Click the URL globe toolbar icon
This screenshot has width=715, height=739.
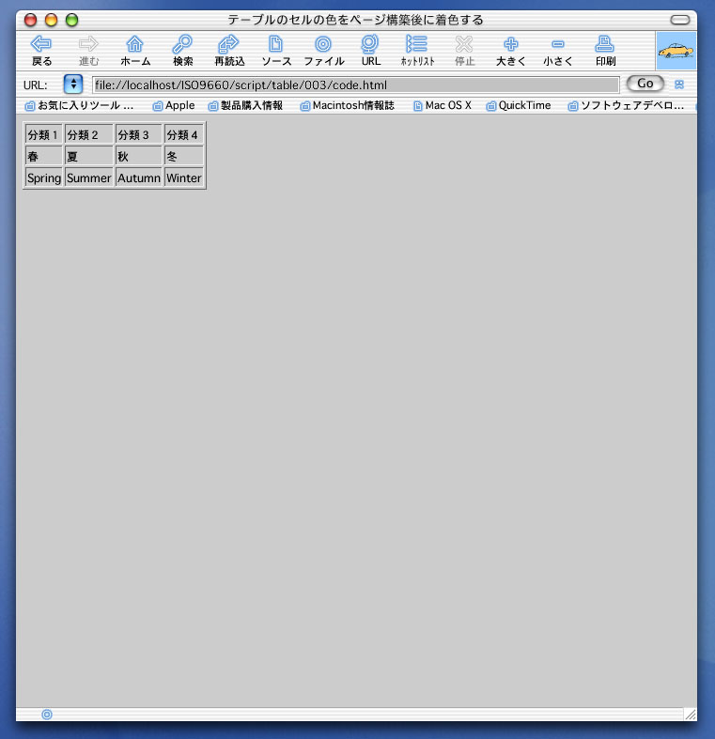tap(370, 44)
